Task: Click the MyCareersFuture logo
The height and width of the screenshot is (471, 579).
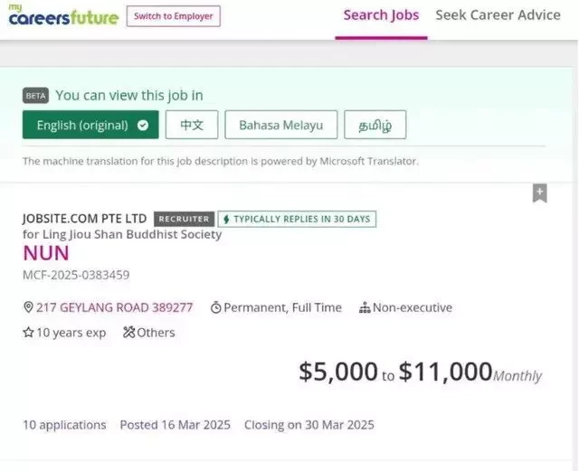Action: click(63, 15)
